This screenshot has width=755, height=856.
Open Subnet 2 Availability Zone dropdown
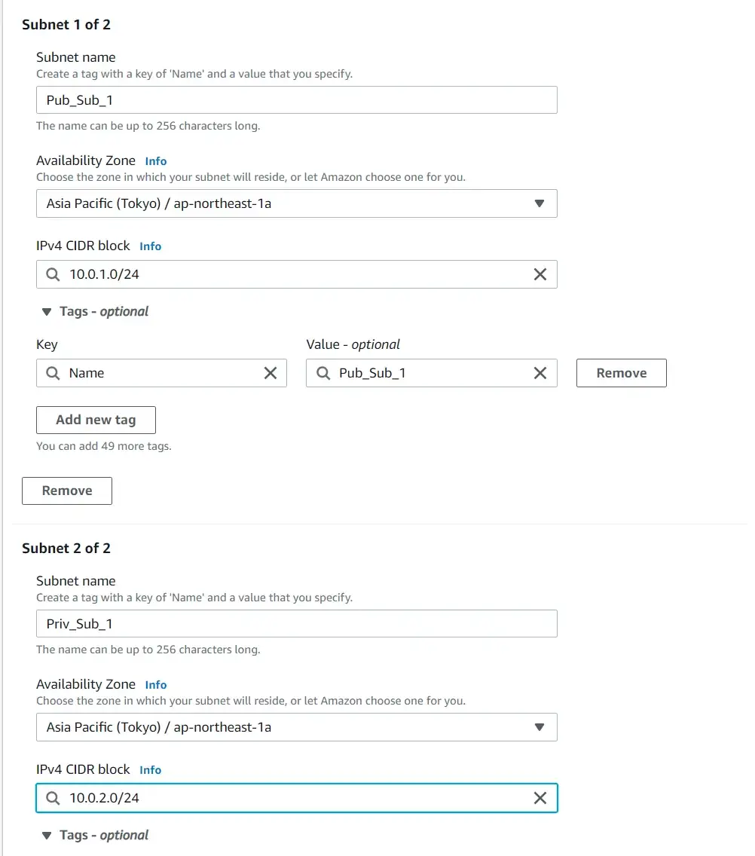point(296,727)
